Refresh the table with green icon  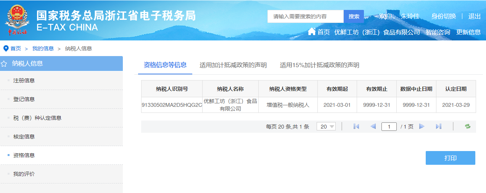[467, 127]
